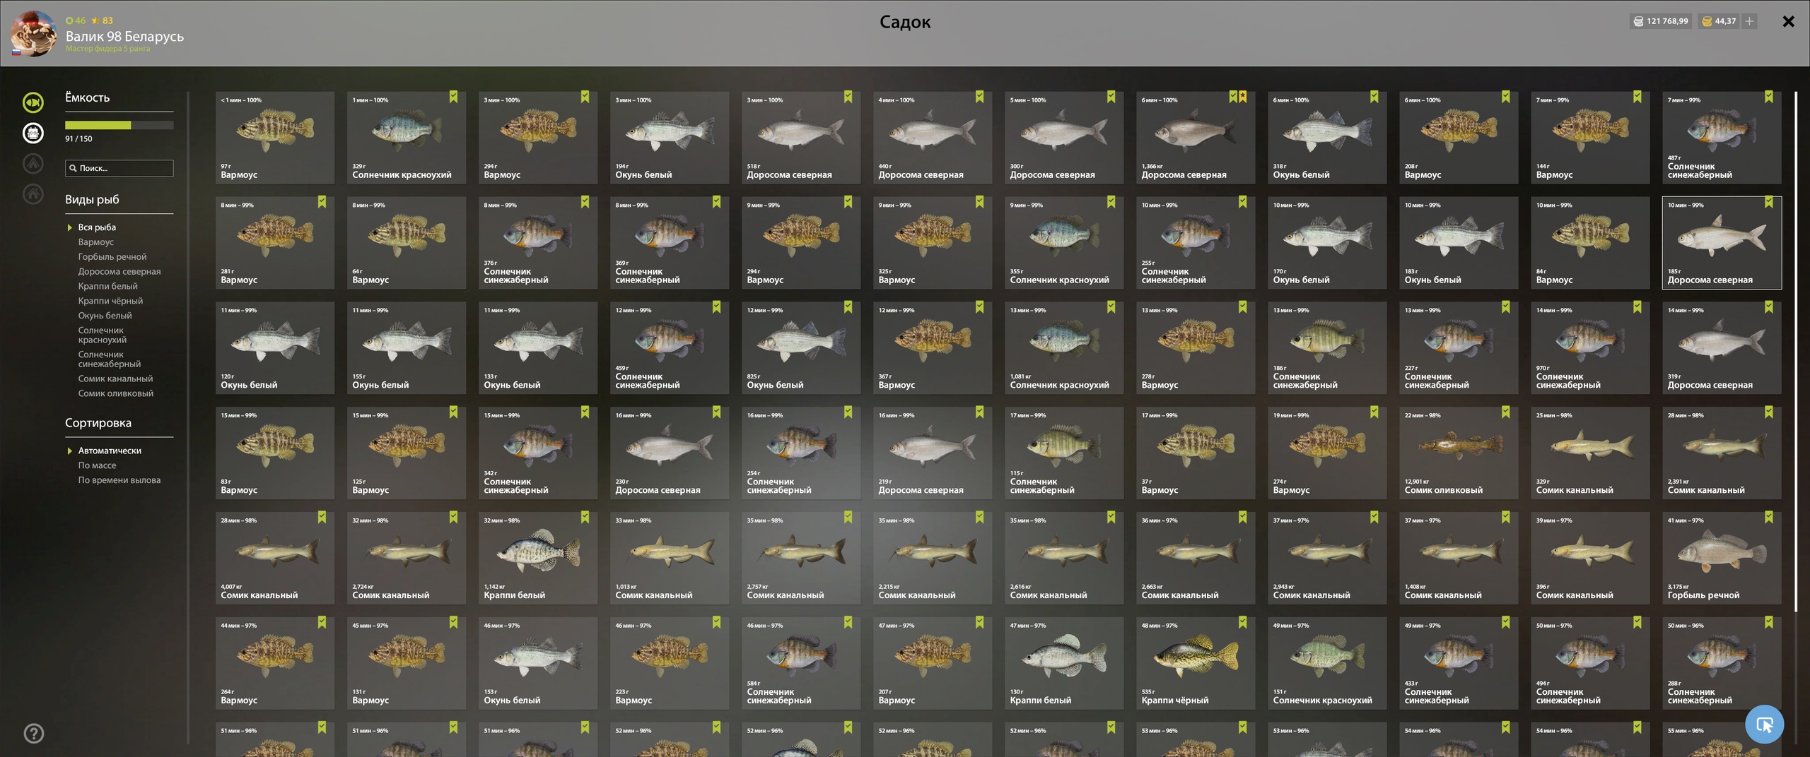
Task: Click the silver coins balance 121 768,99
Action: tap(1660, 21)
